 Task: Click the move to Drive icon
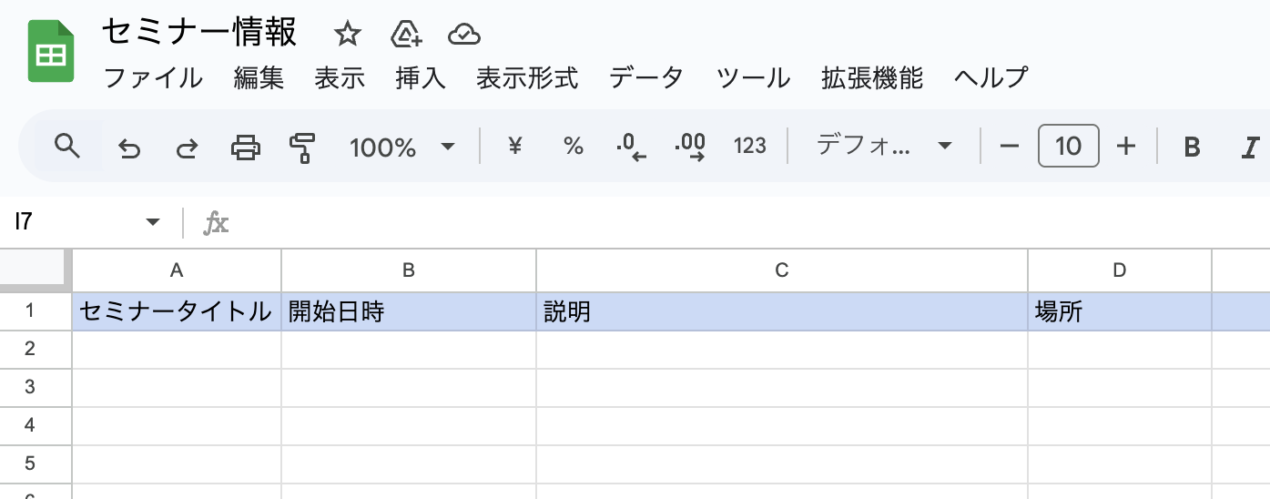point(406,36)
